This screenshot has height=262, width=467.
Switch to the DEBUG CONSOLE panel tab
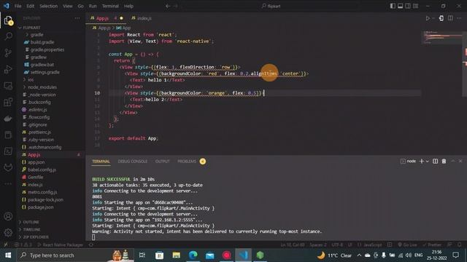click(x=133, y=162)
